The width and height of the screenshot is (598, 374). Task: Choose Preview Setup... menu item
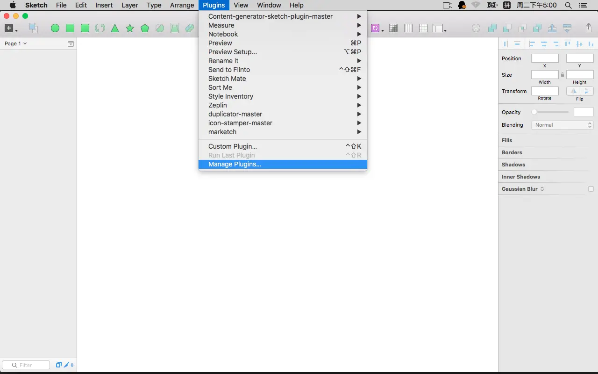click(x=283, y=52)
